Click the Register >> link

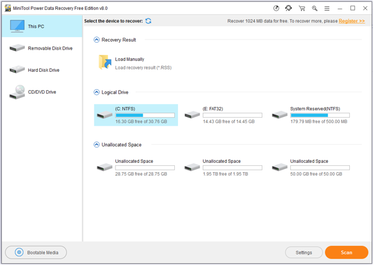point(352,21)
